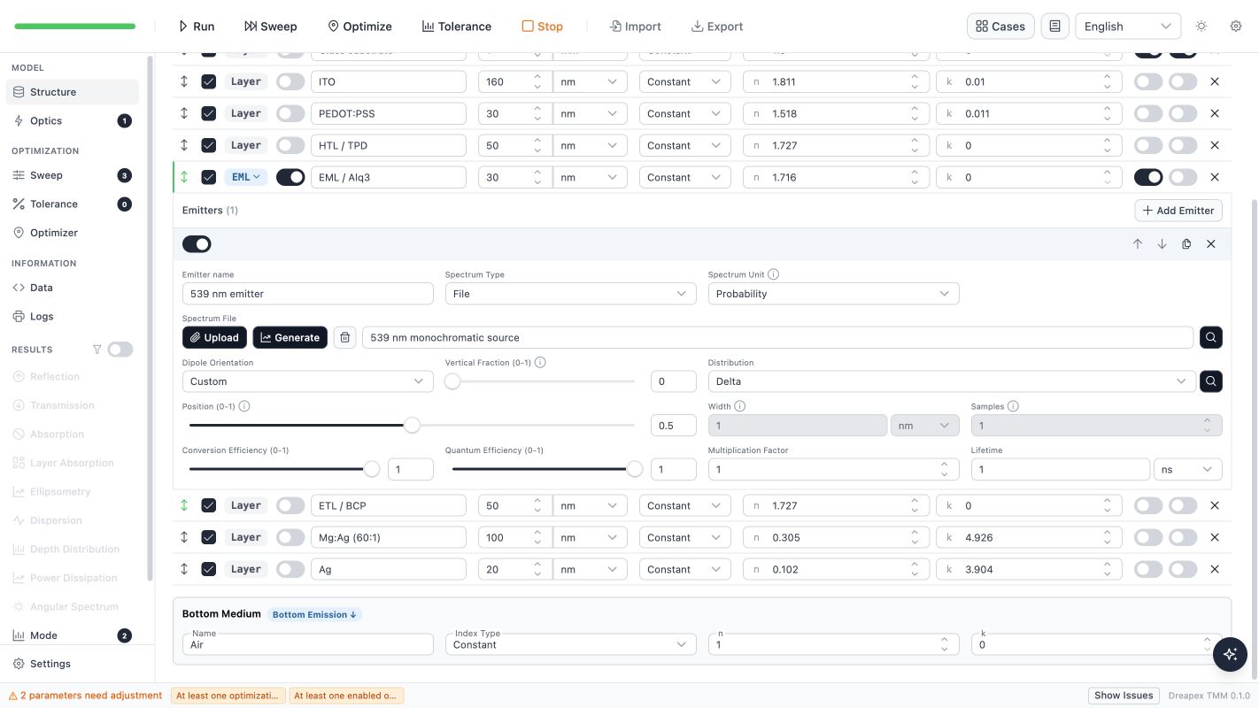Open the results filter funnel icon

[x=97, y=350]
